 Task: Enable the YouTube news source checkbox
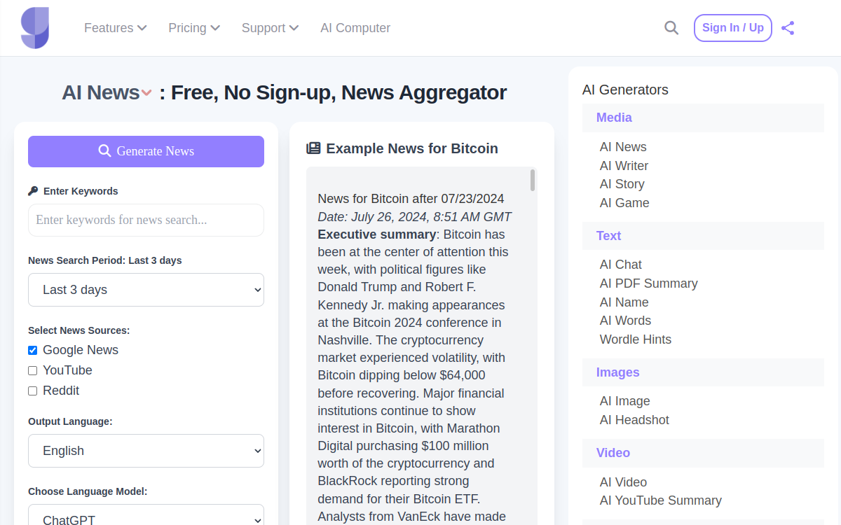click(x=32, y=370)
